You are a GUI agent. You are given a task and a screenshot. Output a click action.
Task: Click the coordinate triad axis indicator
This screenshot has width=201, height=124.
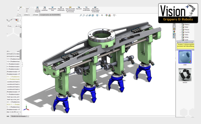pos(26,108)
